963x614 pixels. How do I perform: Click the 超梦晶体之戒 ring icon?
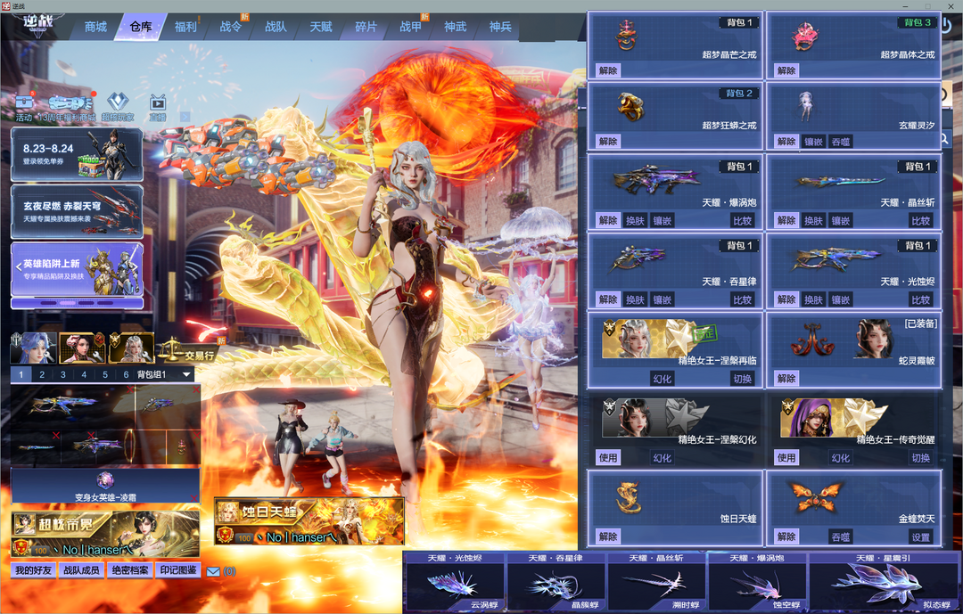804,35
